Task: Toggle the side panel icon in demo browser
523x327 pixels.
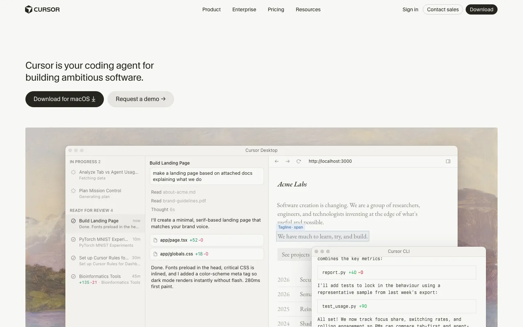Action: pyautogui.click(x=448, y=161)
